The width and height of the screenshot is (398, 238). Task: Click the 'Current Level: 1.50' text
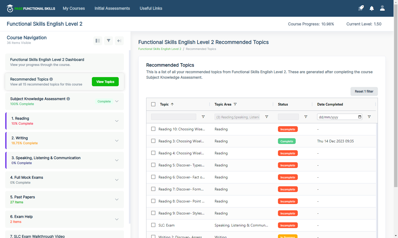pos(364,24)
